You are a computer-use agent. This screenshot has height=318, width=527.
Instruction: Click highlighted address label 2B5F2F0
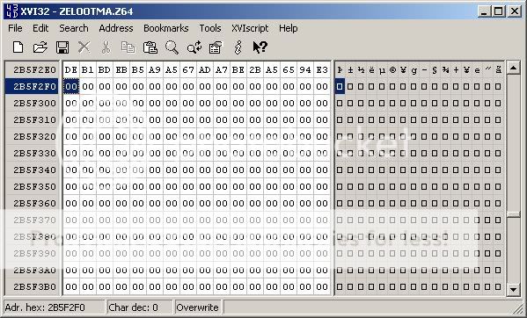pyautogui.click(x=33, y=87)
